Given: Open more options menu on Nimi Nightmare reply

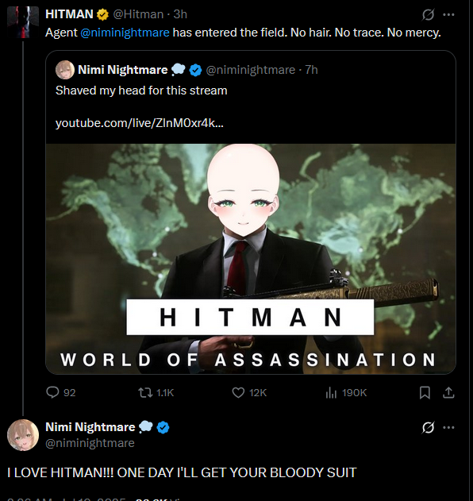Looking at the screenshot, I should pos(448,427).
